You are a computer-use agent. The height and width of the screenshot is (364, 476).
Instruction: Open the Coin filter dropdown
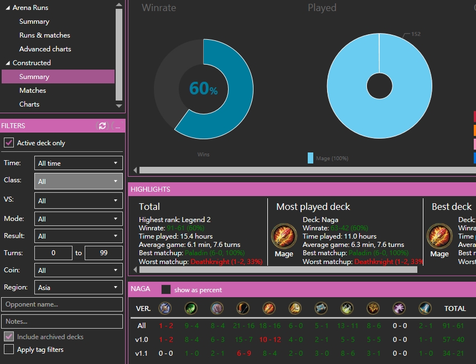pos(79,270)
